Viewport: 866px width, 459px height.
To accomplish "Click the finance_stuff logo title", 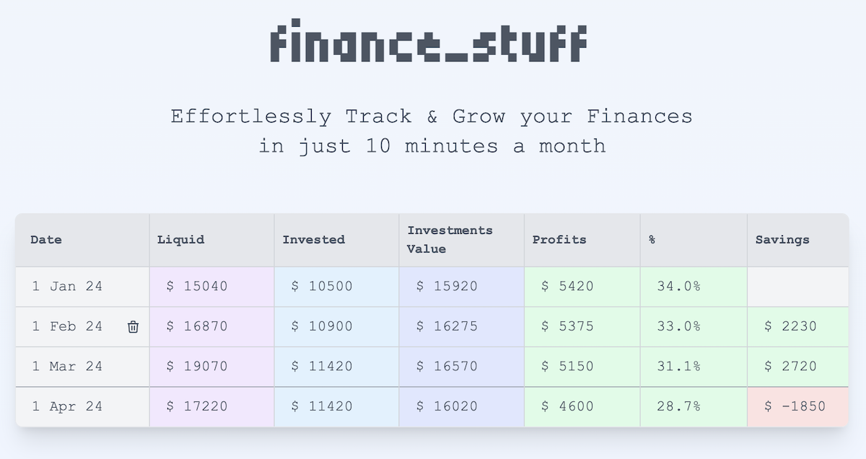I will click(x=429, y=43).
